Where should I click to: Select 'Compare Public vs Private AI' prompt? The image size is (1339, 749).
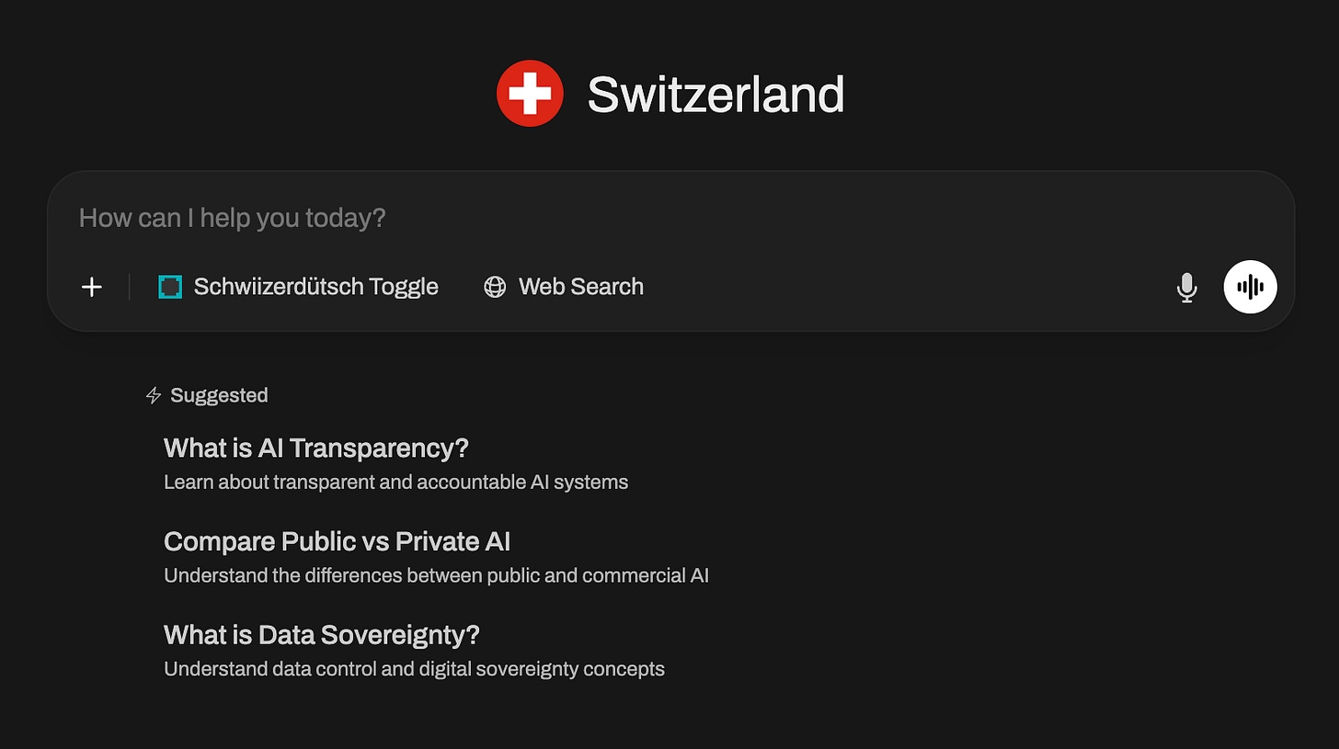click(337, 541)
